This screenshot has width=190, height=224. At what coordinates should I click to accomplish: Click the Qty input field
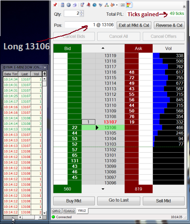click(72, 14)
